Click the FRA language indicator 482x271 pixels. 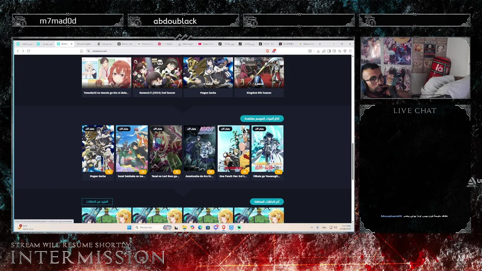tap(324, 227)
